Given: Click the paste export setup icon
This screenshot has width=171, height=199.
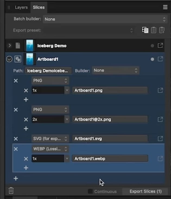Looking at the screenshot, I should (x=154, y=30).
